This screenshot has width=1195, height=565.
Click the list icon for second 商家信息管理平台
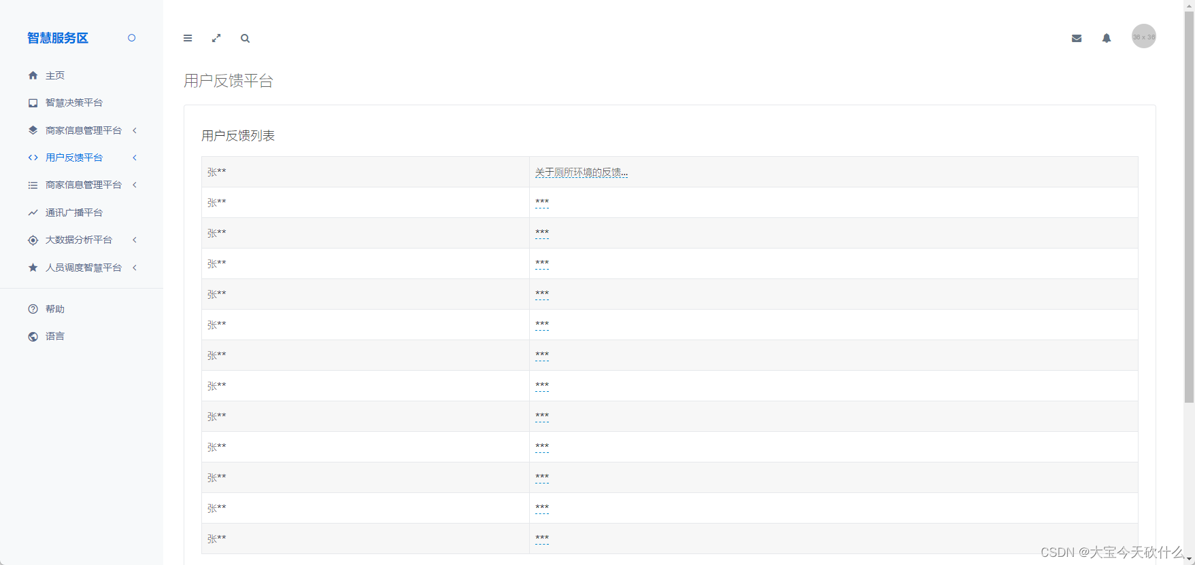pyautogui.click(x=33, y=185)
